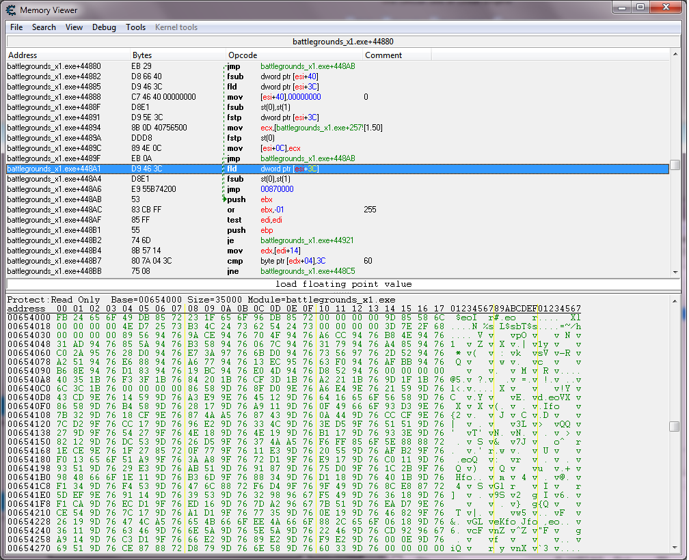
Task: Open the View menu
Action: pyautogui.click(x=74, y=27)
